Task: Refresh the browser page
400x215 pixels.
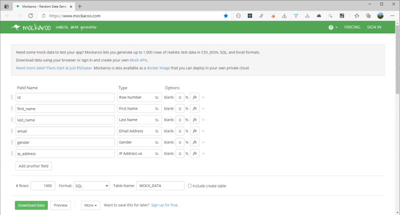Action: (x=30, y=16)
